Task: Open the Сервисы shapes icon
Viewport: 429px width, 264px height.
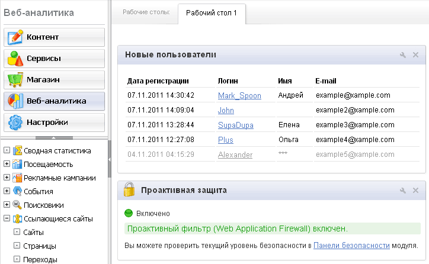Action: [x=15, y=58]
